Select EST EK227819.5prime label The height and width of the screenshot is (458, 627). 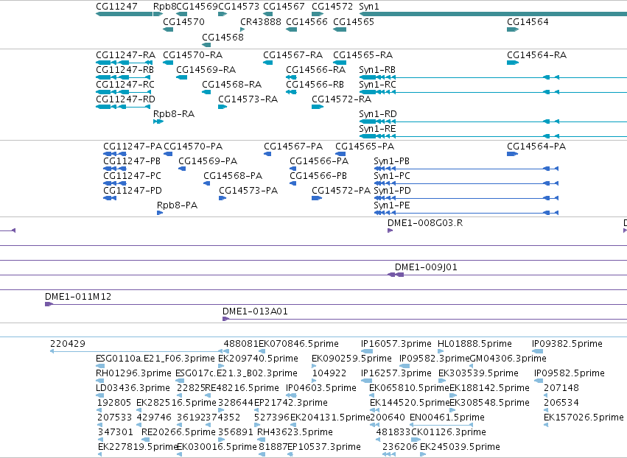click(x=138, y=447)
